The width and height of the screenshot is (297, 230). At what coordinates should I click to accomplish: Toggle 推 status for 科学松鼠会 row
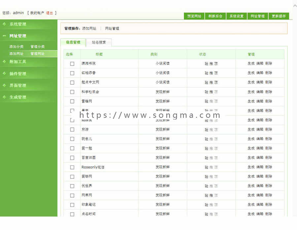click(211, 92)
